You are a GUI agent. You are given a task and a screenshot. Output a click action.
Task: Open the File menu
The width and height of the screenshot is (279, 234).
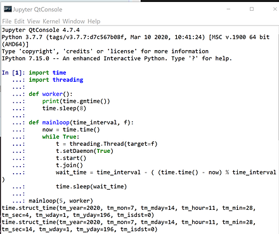(x=7, y=22)
